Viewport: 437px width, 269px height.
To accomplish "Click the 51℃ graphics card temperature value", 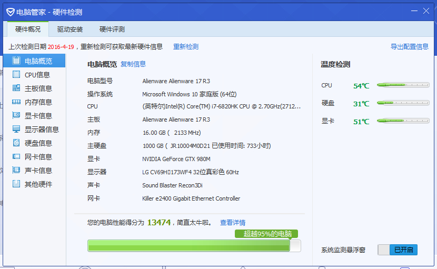I will pos(361,122).
